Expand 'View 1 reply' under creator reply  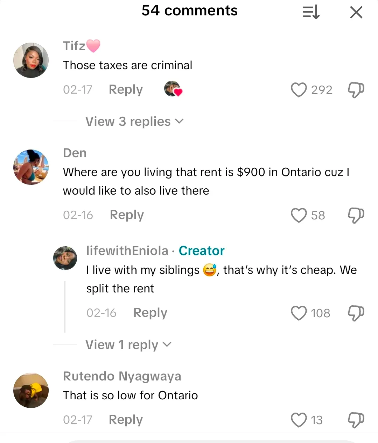pos(128,345)
